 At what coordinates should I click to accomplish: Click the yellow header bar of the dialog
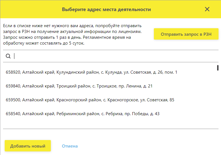click(x=110, y=9)
